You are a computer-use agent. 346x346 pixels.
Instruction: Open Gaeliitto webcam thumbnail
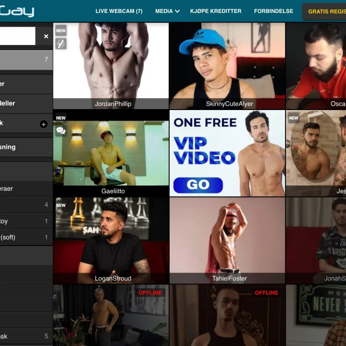111,153
